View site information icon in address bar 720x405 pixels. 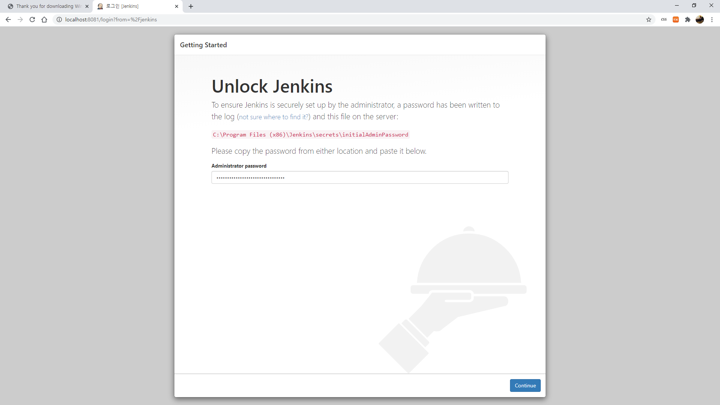point(59,19)
